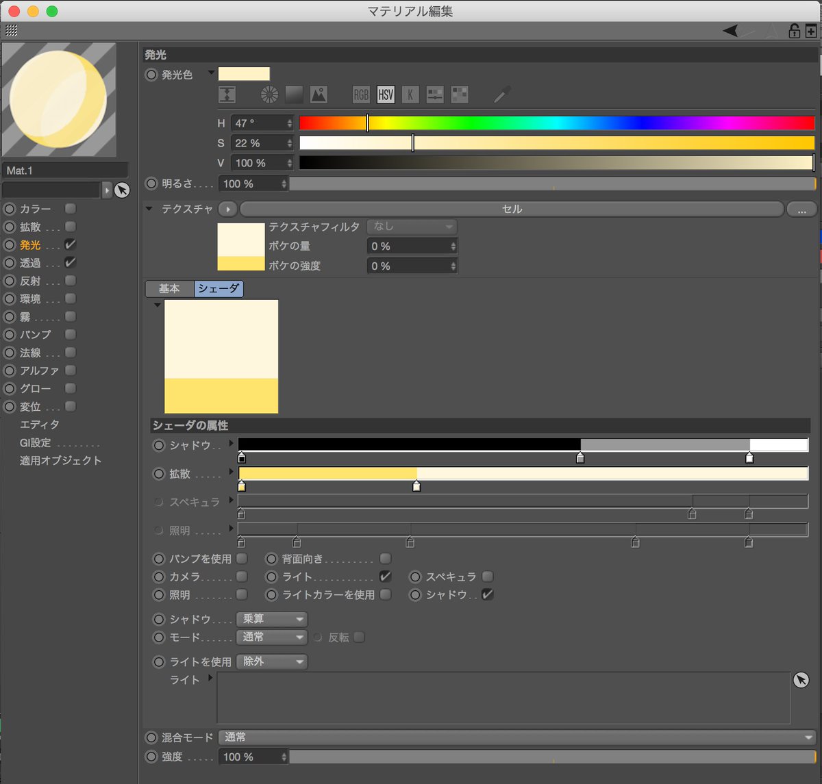
Task: Click the small texture thumbnail
Action: (241, 246)
